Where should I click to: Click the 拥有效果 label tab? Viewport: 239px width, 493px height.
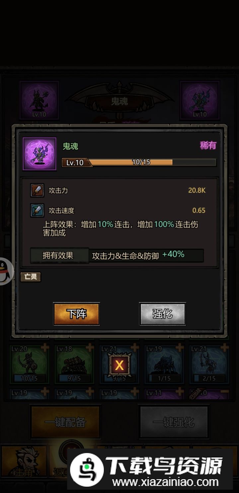[x=59, y=256]
